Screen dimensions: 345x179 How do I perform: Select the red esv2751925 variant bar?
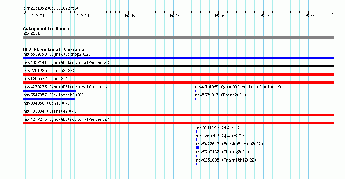[178, 74]
